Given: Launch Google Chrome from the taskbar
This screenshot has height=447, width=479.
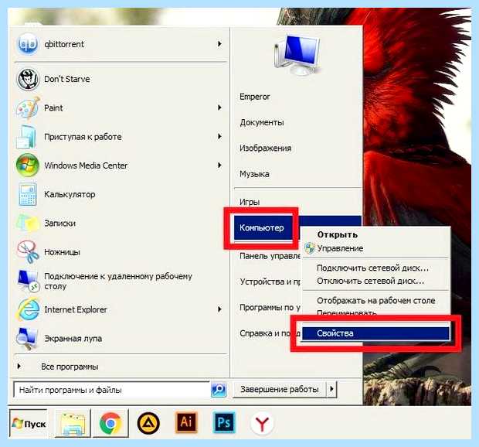Looking at the screenshot, I should click(110, 424).
